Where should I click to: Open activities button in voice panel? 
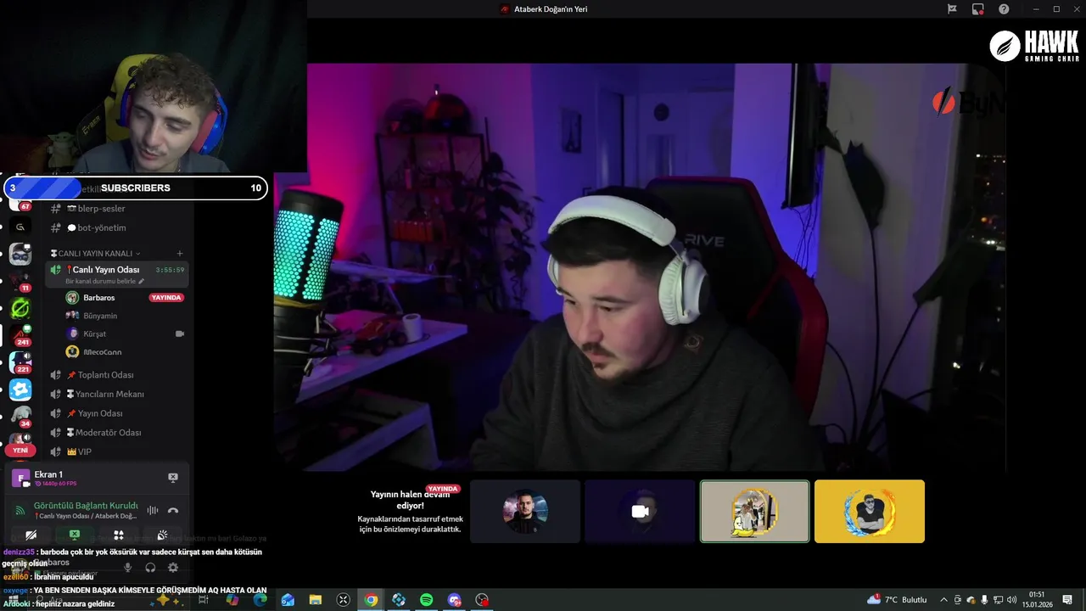(x=119, y=535)
